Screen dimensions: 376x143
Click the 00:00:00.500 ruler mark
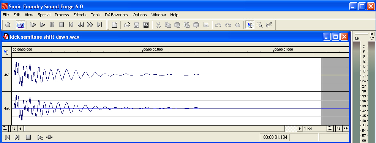click(x=153, y=50)
